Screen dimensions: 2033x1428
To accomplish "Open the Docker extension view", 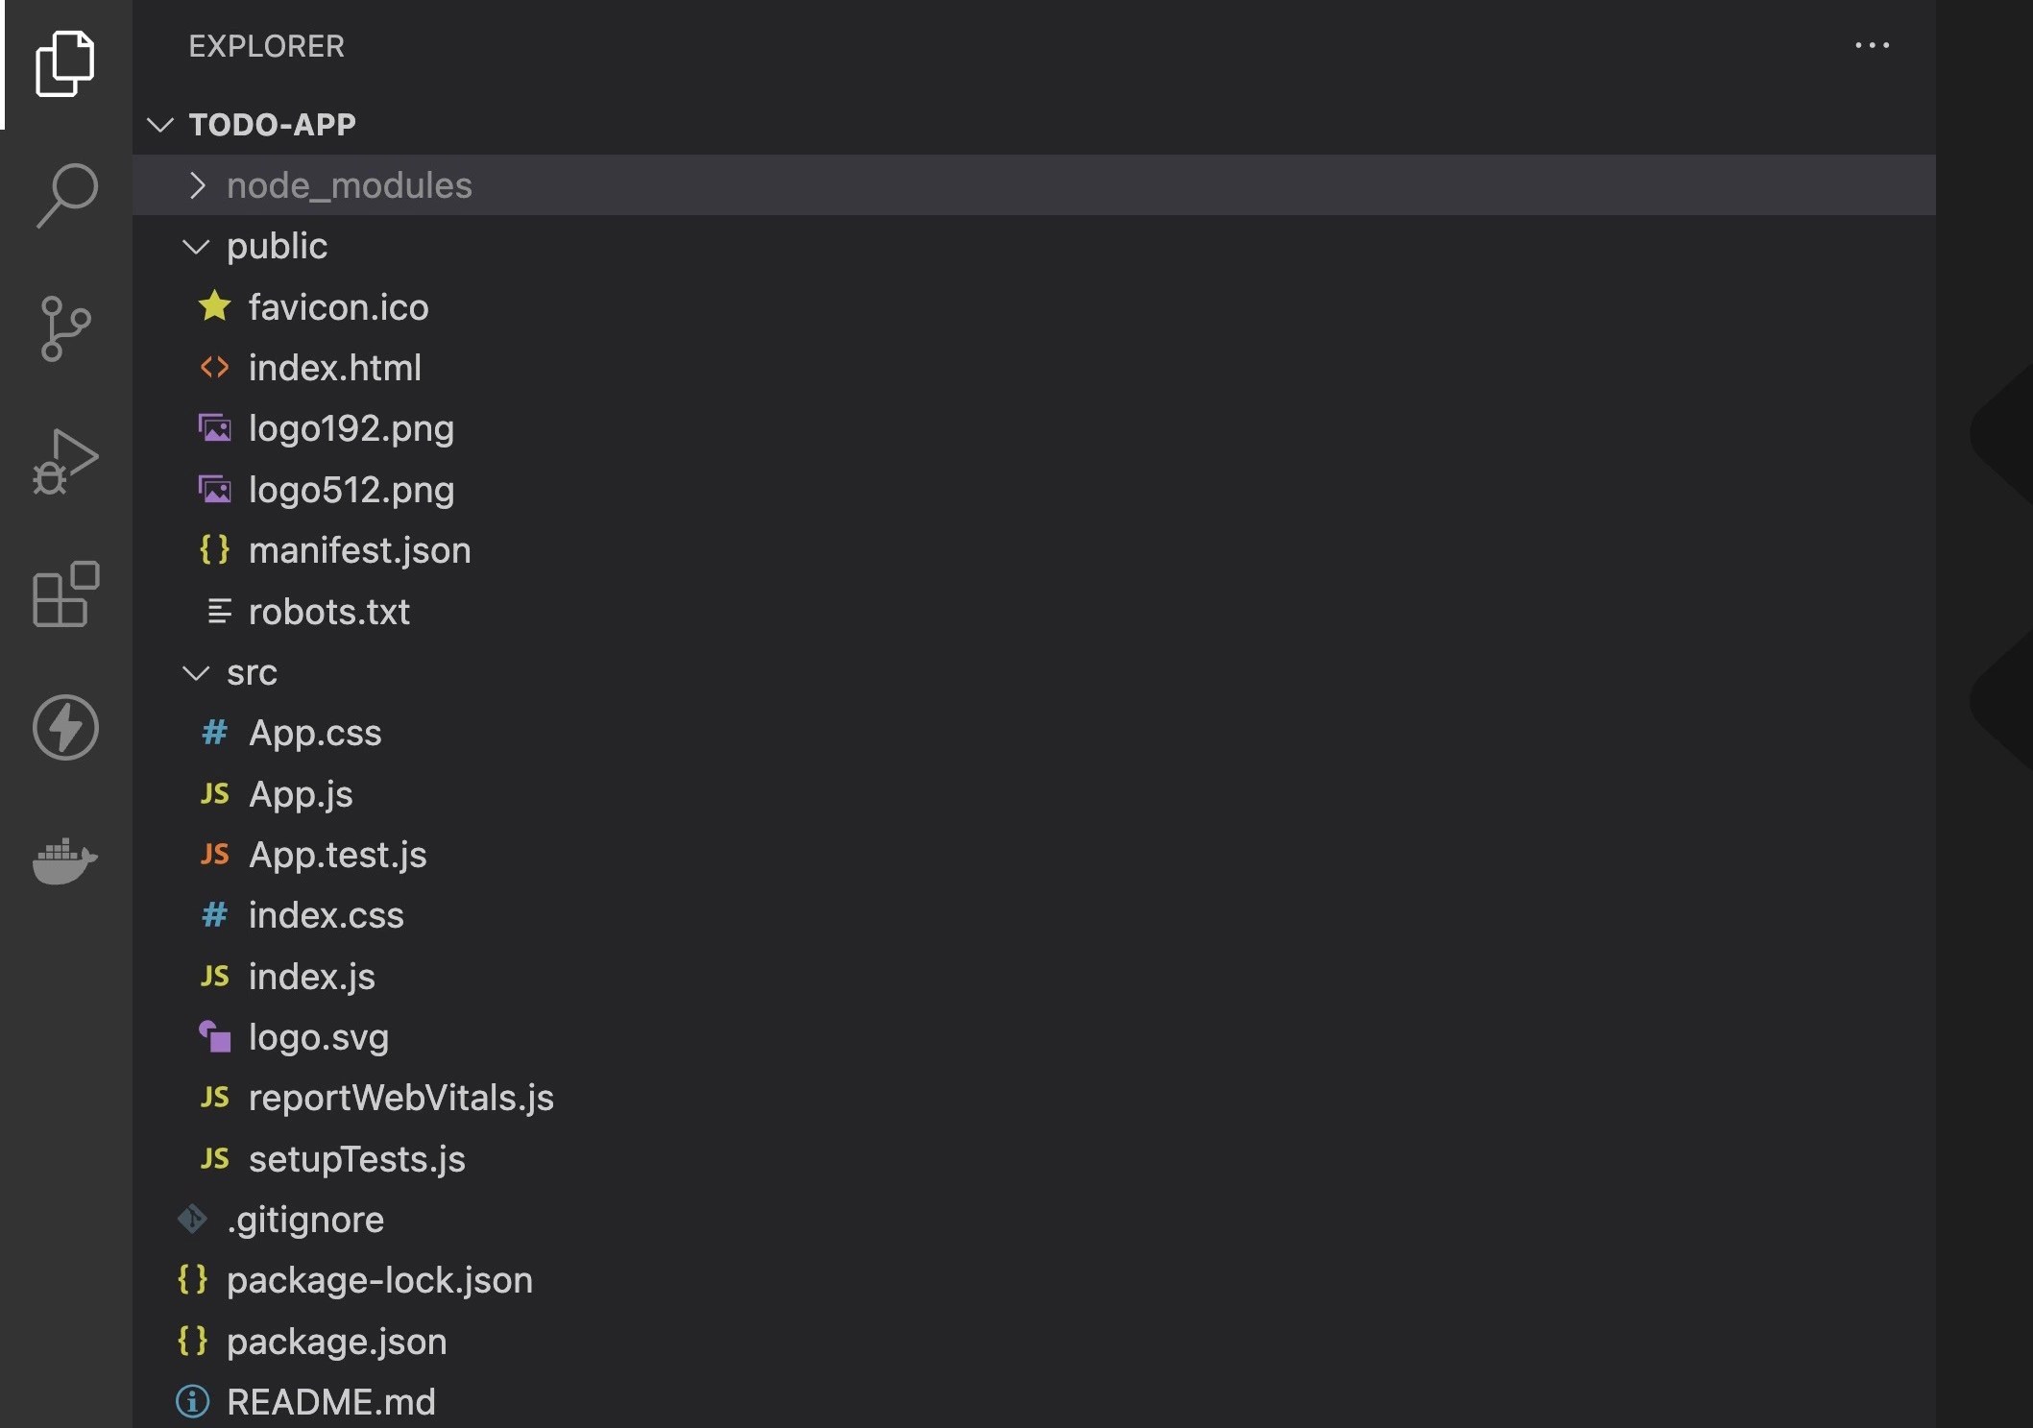I will click(x=65, y=860).
